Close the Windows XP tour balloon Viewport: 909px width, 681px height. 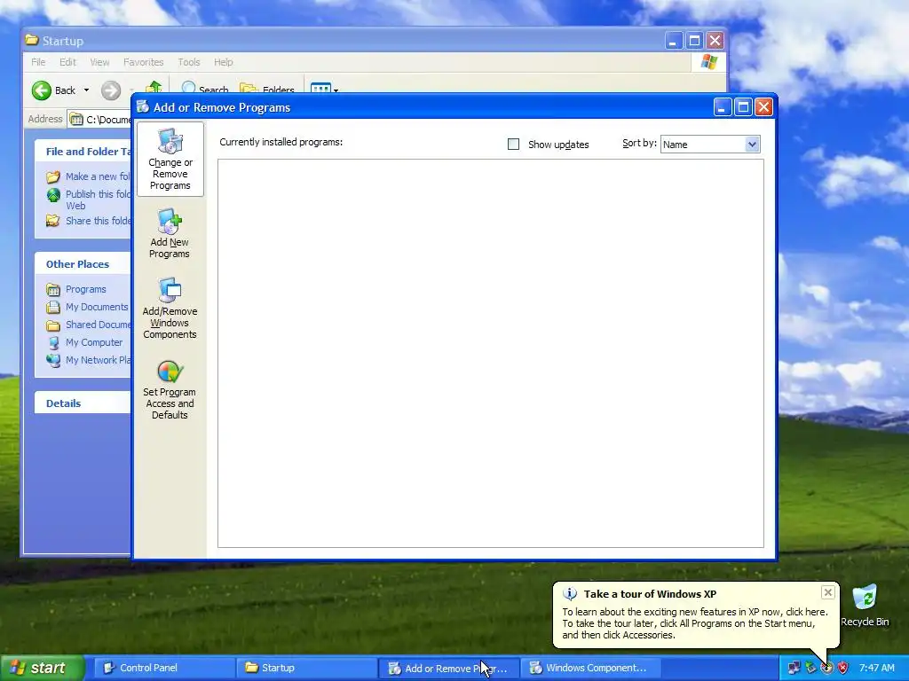[x=828, y=592]
